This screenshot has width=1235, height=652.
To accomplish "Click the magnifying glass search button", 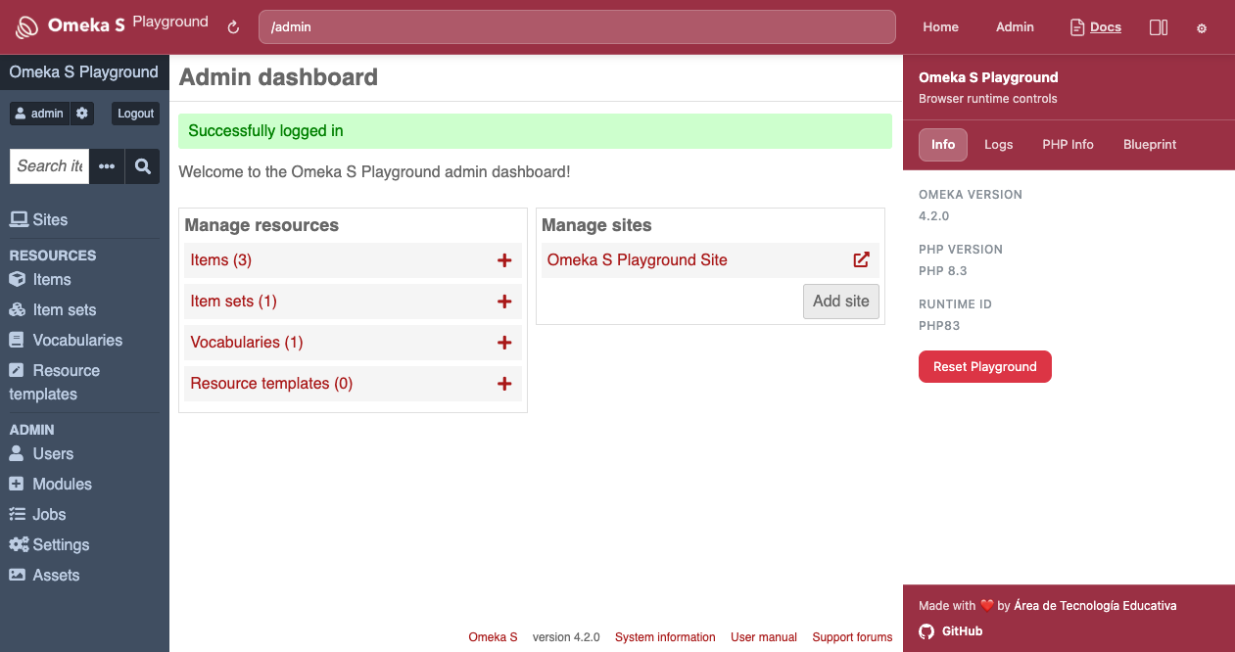I will (142, 166).
